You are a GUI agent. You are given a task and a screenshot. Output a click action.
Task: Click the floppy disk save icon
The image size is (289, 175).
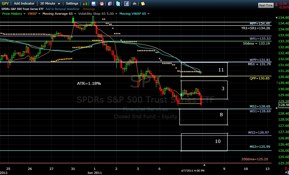93,4
